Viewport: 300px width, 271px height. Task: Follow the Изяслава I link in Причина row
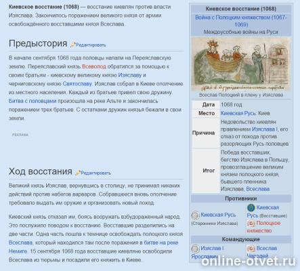(265, 129)
